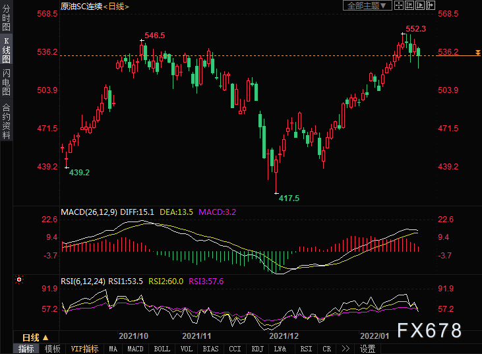Click the red sun marker icon
482x354 pixels.
(x=19, y=280)
